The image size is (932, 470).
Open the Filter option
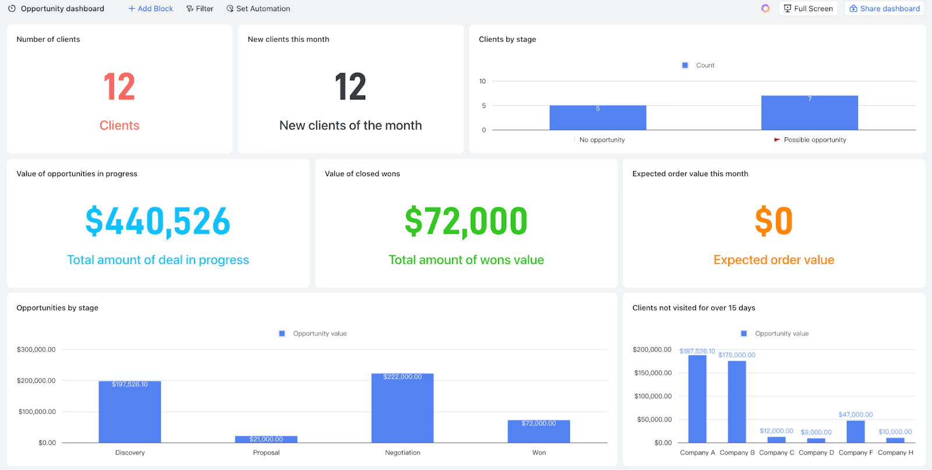point(200,9)
